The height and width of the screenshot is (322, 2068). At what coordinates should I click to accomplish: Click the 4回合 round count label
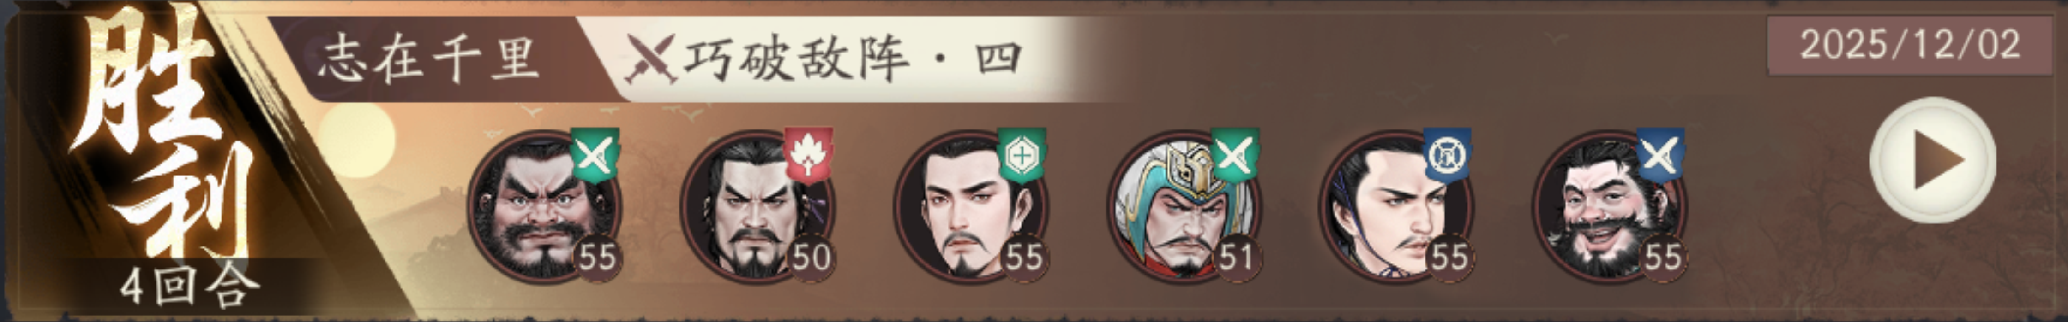point(189,286)
